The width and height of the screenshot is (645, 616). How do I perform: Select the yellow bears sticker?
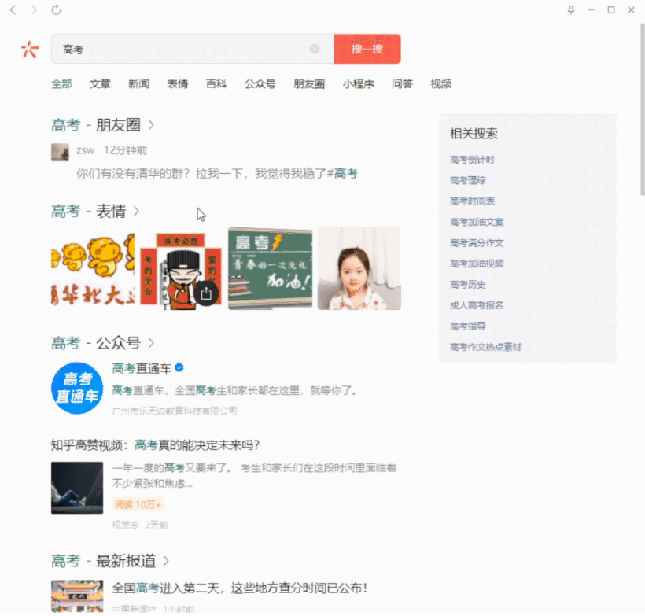click(x=93, y=268)
